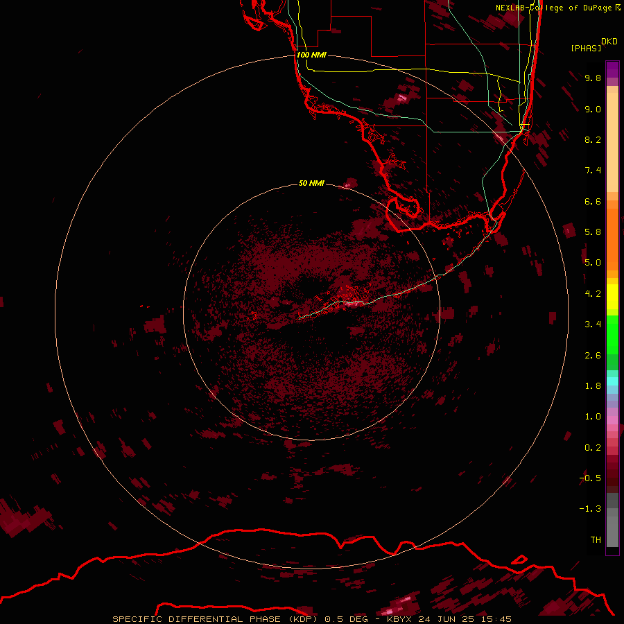Screen dimensions: 624x624
Task: Click the 4.2 value on the legend
Action: click(593, 294)
